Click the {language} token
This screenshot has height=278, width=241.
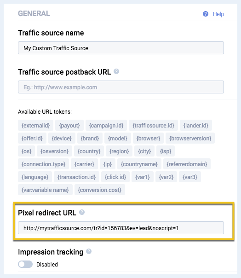(35, 177)
